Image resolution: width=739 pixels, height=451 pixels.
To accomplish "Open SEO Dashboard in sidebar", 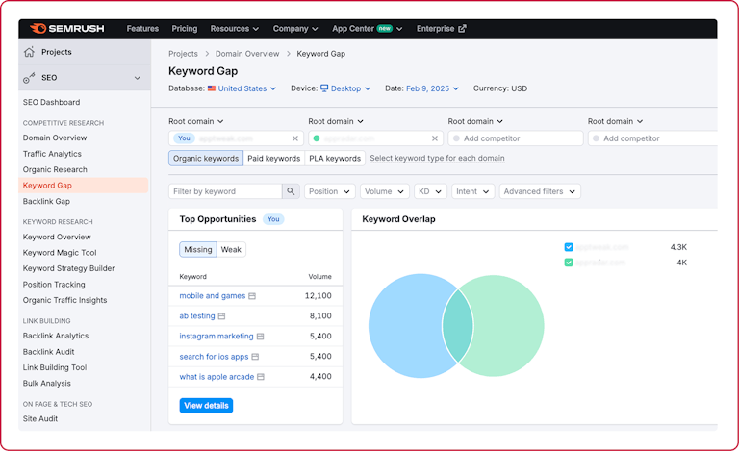I will click(x=51, y=102).
